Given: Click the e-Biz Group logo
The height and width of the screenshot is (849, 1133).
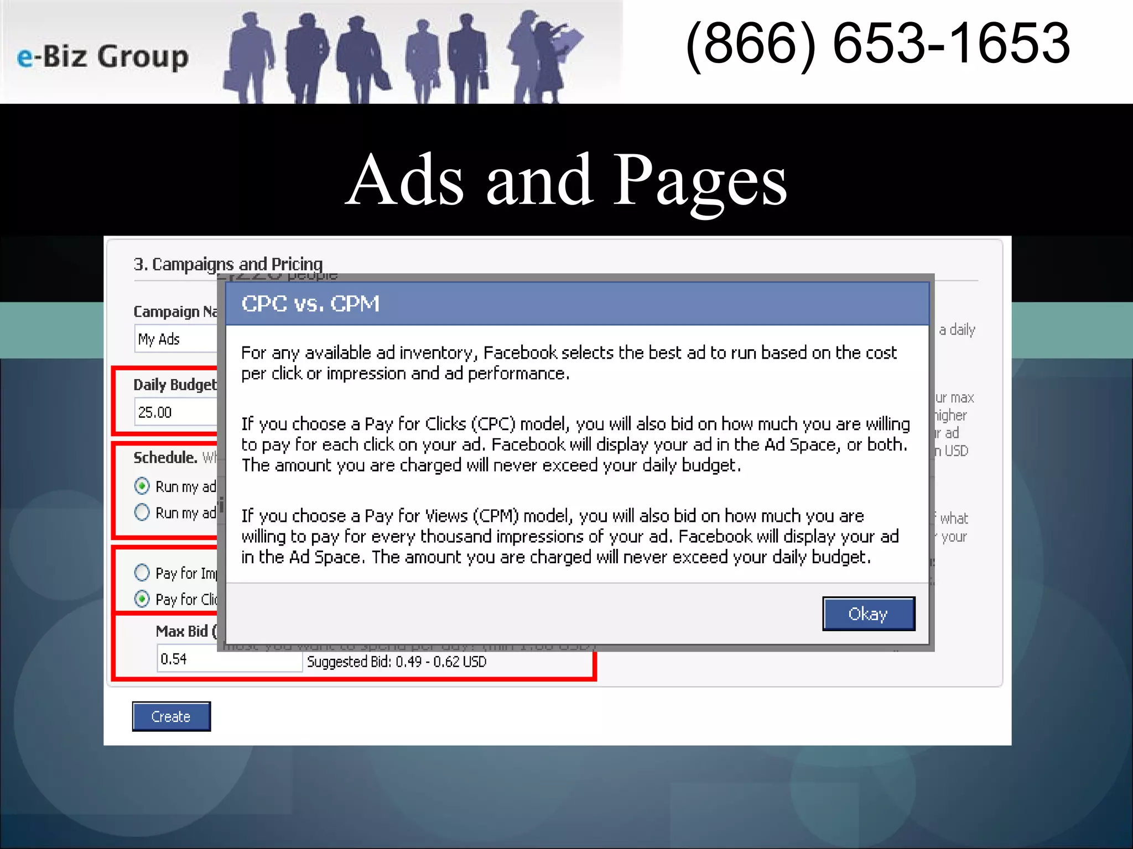Looking at the screenshot, I should tap(103, 57).
